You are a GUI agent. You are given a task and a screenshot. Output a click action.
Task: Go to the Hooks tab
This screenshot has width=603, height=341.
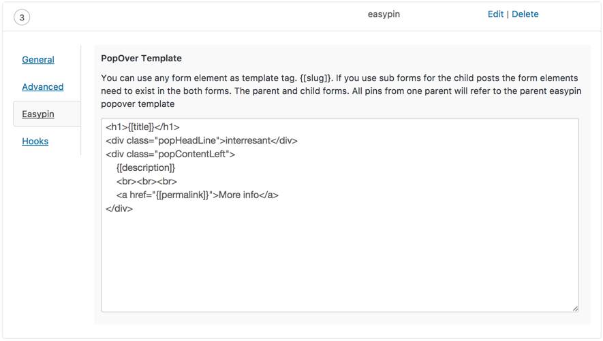click(35, 142)
